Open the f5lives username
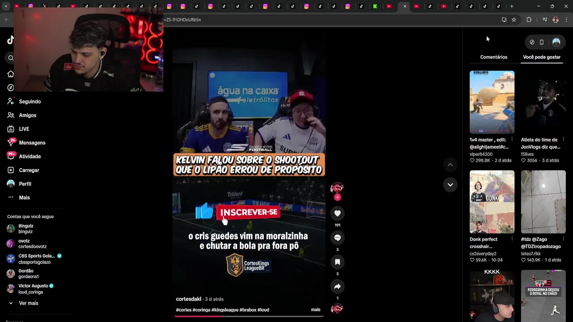 (x=527, y=154)
